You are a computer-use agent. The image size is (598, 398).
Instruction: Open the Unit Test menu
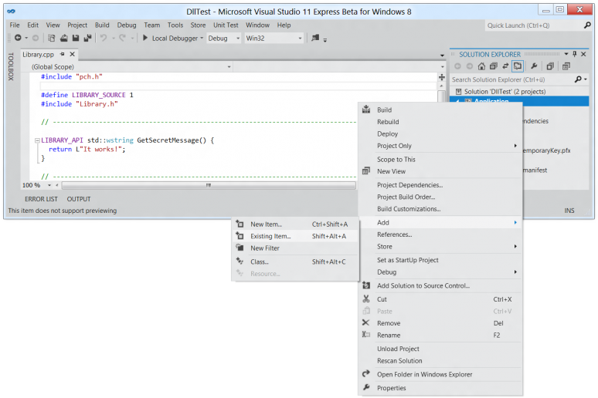pos(226,25)
